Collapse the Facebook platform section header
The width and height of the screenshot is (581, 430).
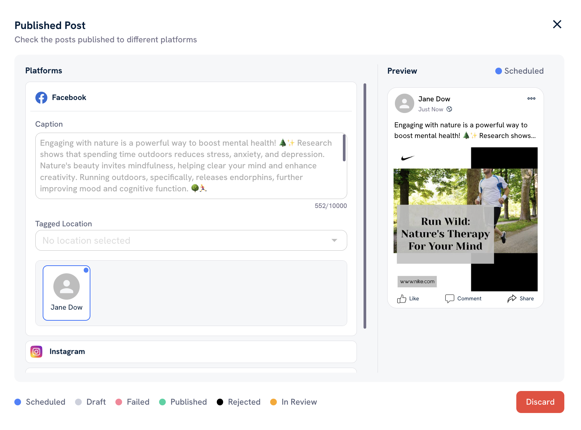pyautogui.click(x=191, y=98)
